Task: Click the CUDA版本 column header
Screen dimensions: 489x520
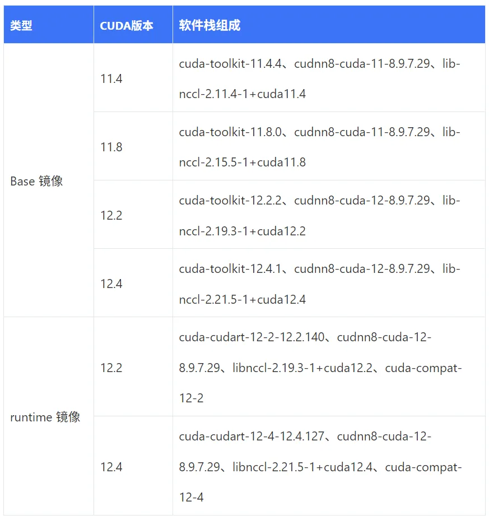Action: point(133,25)
